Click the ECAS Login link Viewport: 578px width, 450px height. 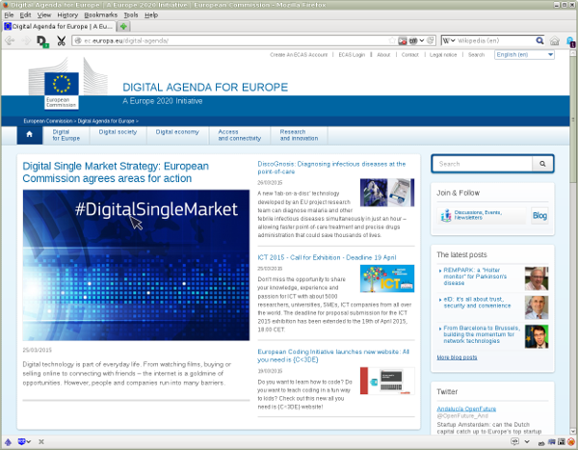[352, 55]
